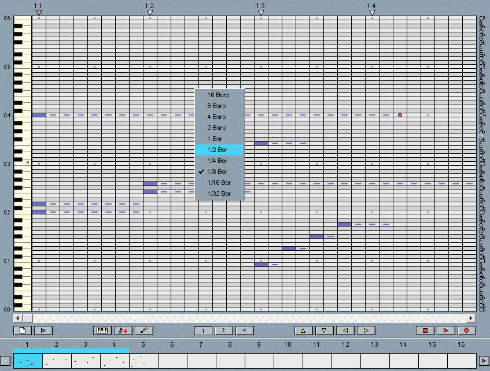
Task: Select the piano keyboard icon in the toolbar
Action: pos(102,331)
